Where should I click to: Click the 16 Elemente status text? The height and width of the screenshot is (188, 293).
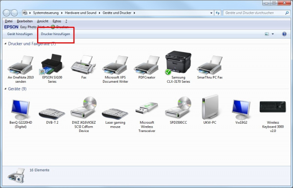(x=40, y=170)
